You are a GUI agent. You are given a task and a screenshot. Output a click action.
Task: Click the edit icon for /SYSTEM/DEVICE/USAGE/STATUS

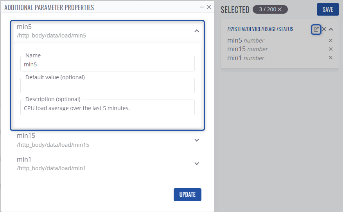pyautogui.click(x=316, y=29)
